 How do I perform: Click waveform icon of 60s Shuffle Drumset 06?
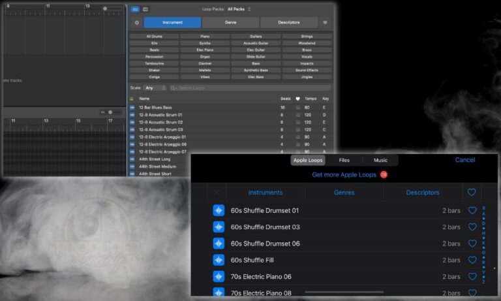pyautogui.click(x=219, y=244)
